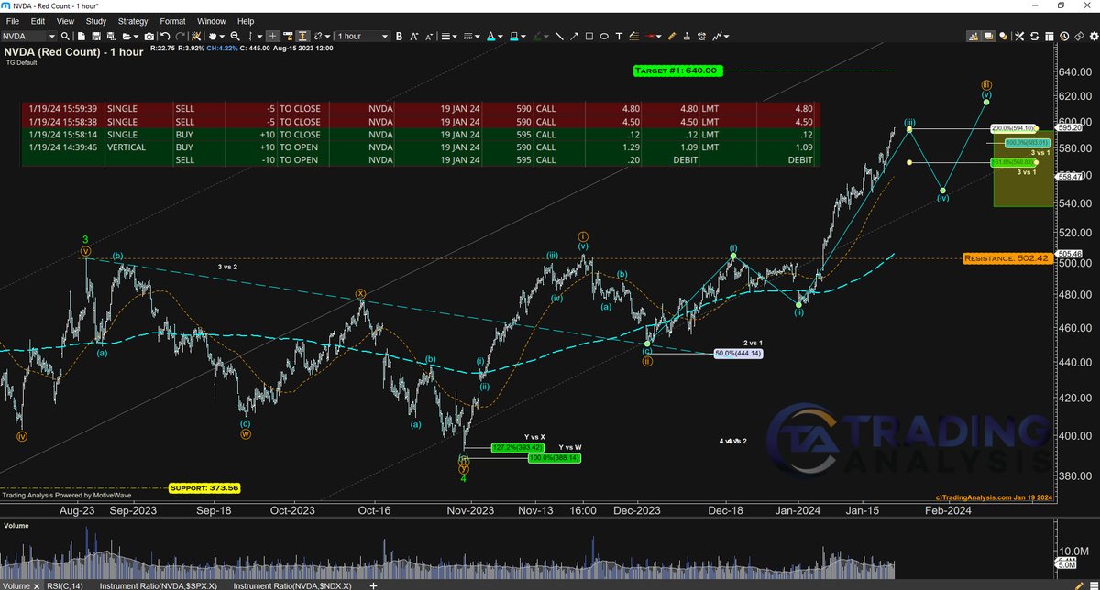Expand the red wave tool dropdown arrow
The height and width of the screenshot is (590, 1100).
(x=658, y=36)
